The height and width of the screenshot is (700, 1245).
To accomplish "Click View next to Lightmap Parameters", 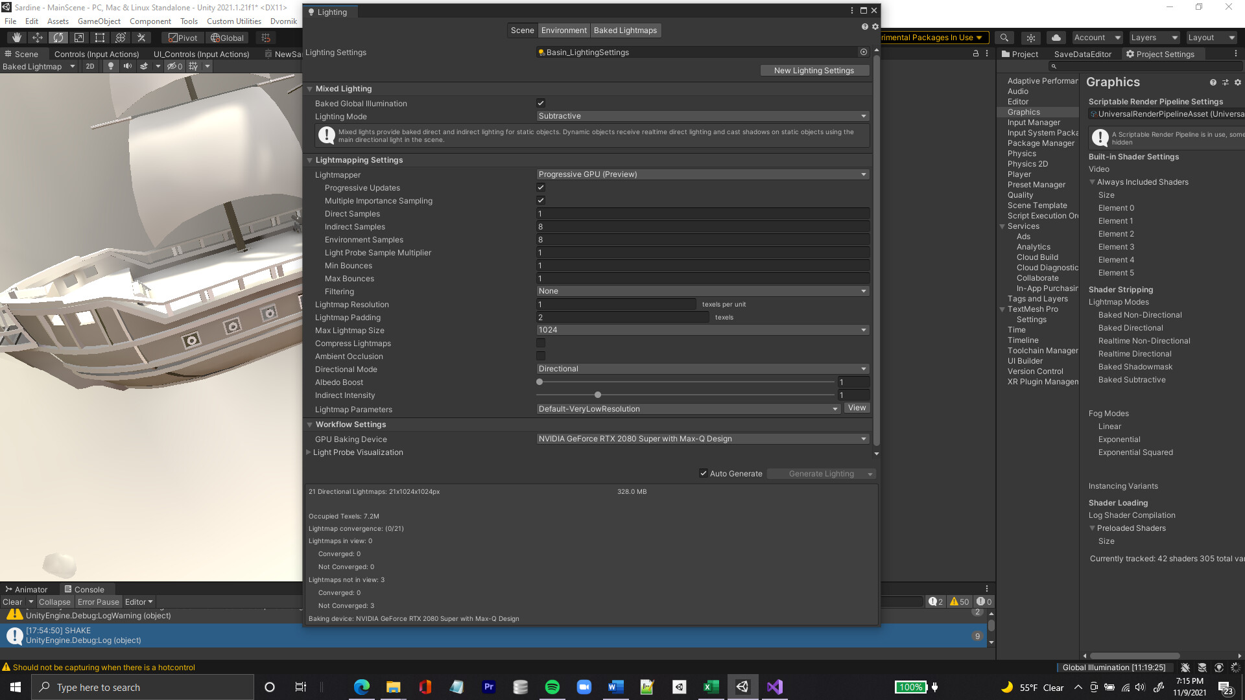I will point(856,408).
